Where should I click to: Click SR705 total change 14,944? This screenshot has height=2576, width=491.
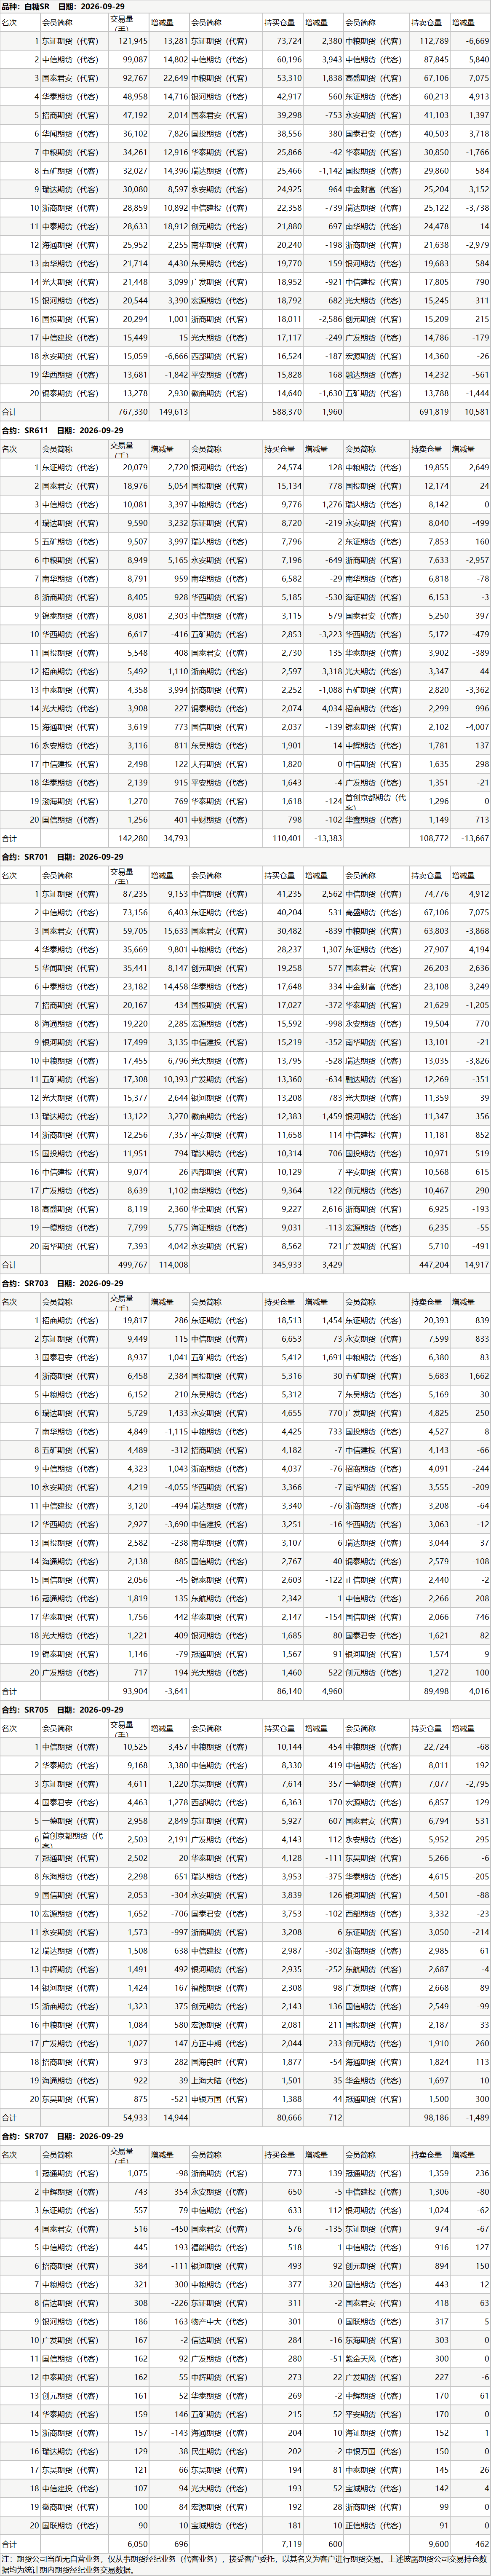pos(175,2117)
